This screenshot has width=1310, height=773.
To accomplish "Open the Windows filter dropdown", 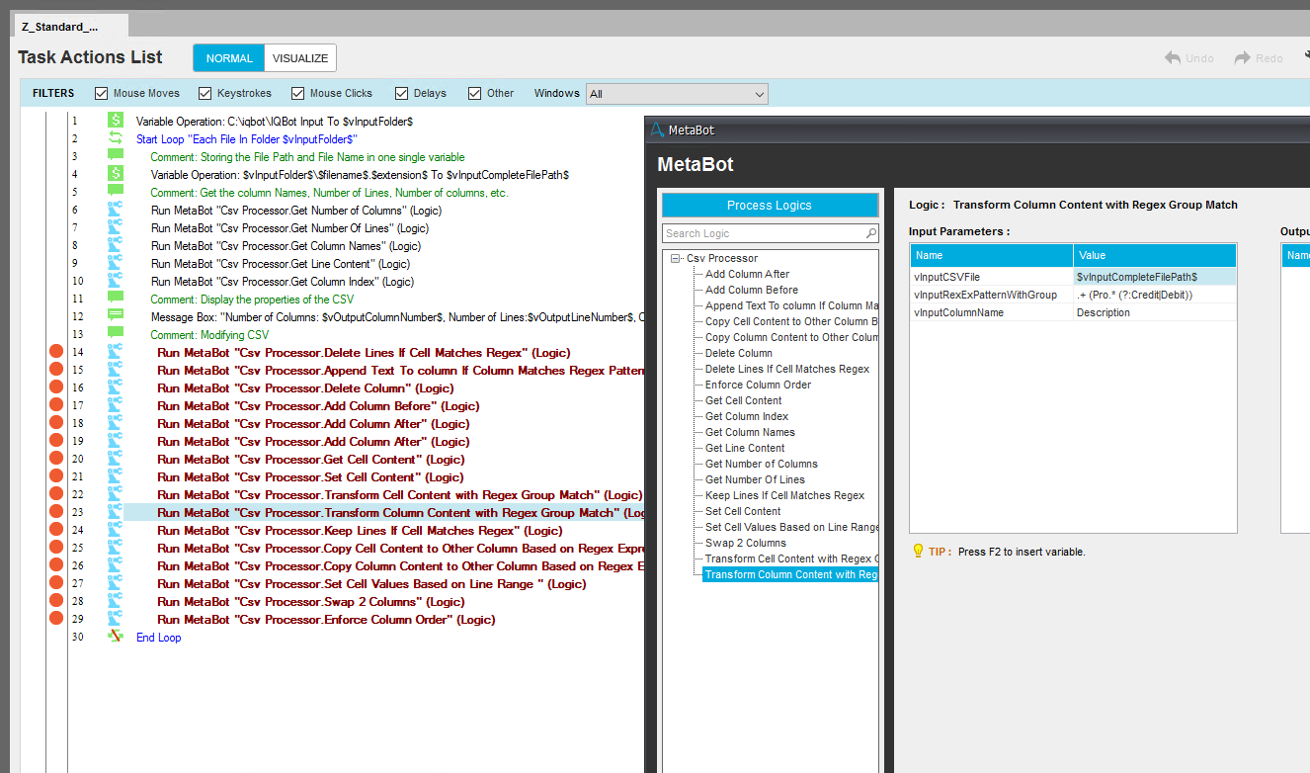I will [x=759, y=94].
